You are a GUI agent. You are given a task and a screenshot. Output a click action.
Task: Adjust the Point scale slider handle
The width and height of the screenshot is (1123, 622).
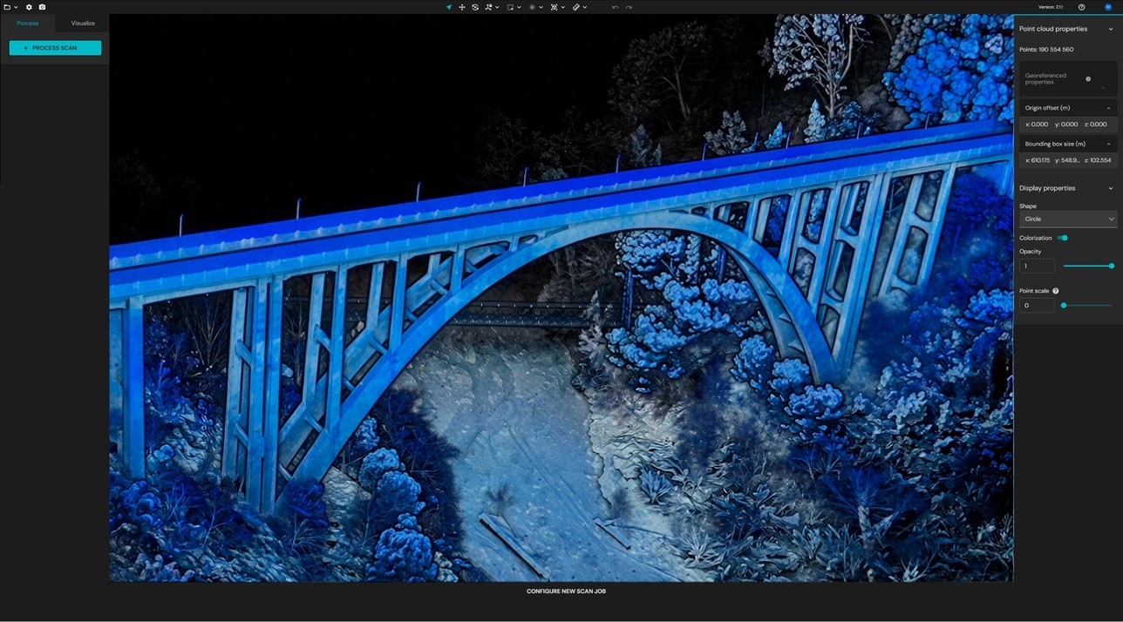coord(1064,305)
